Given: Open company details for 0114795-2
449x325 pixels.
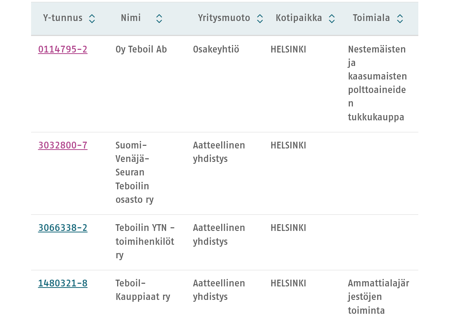Looking at the screenshot, I should [x=63, y=49].
